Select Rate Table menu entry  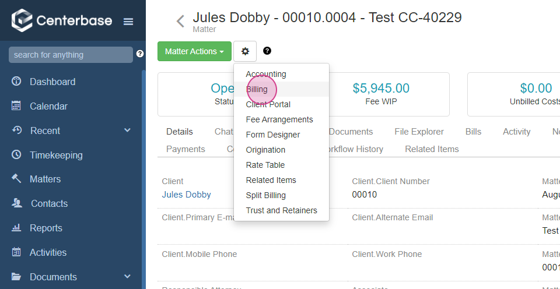tap(281, 165)
